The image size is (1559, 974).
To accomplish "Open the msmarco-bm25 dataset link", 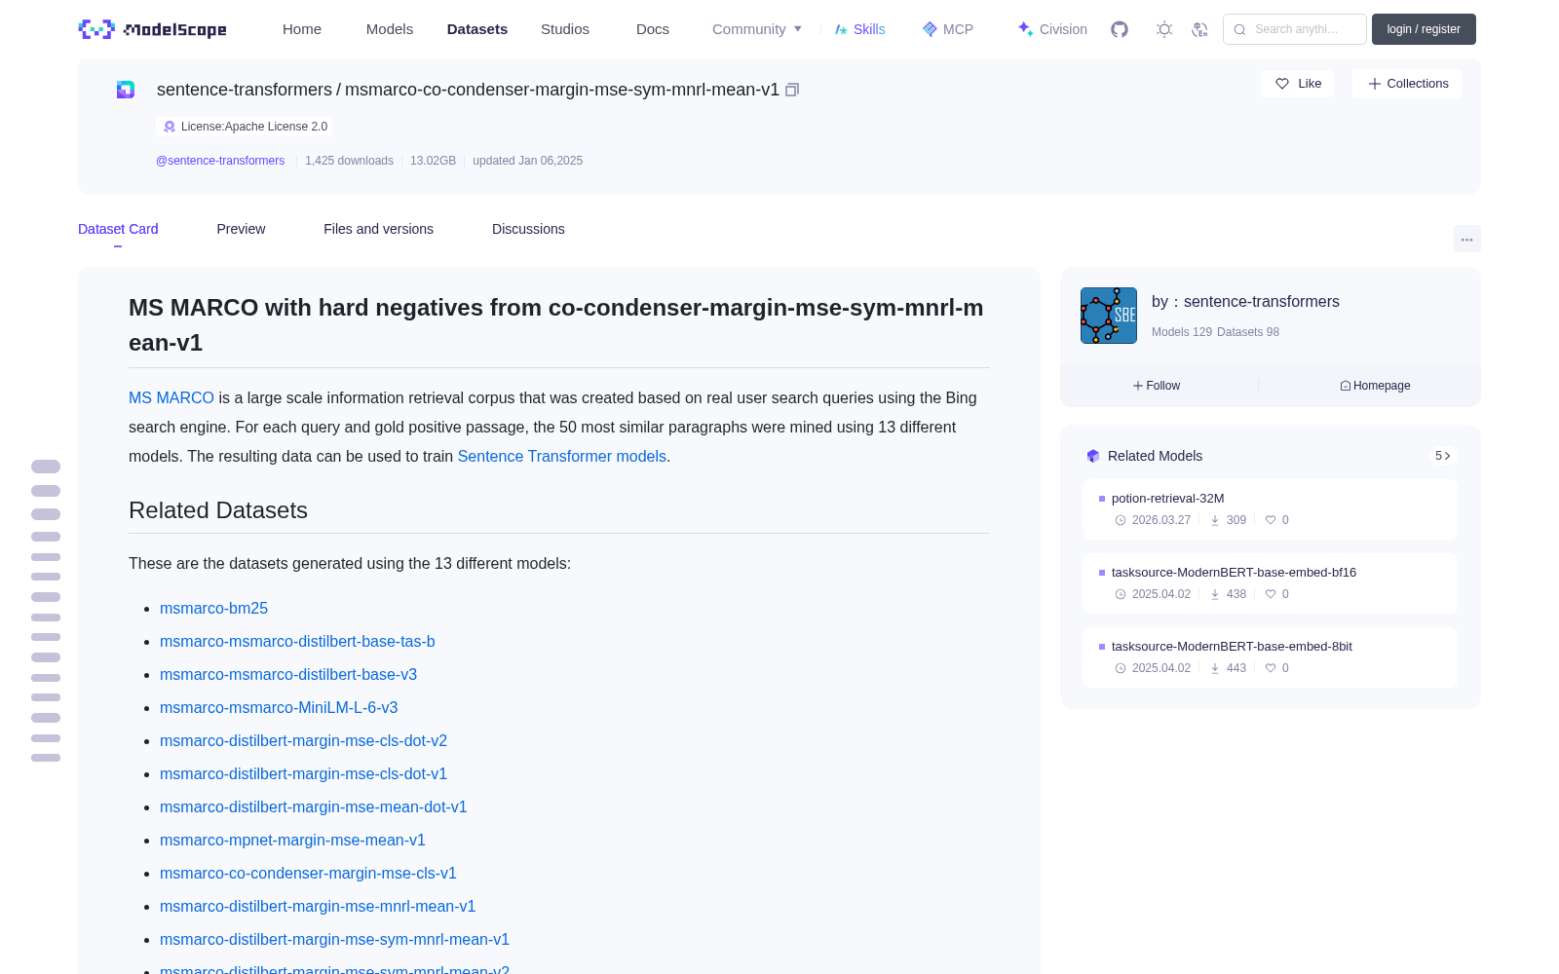I will click(x=213, y=608).
